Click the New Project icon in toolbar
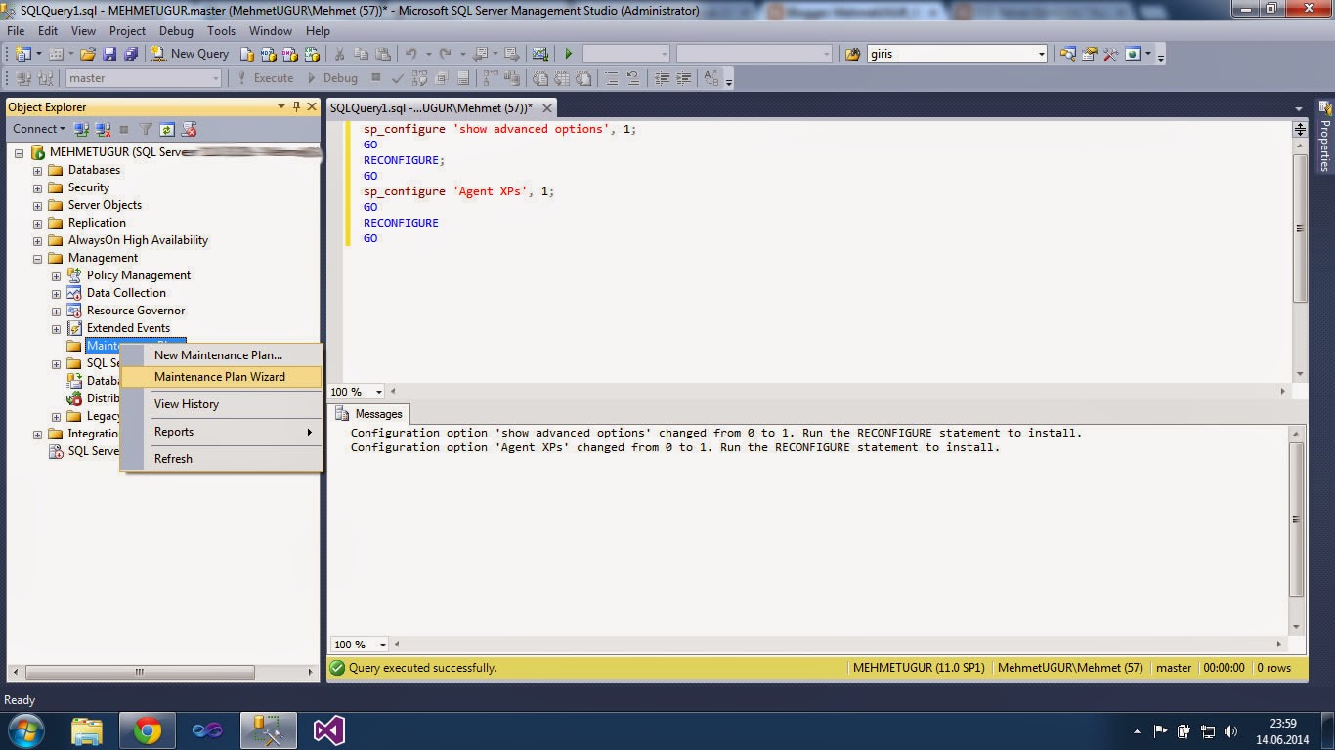Viewport: 1335px width, 750px height. [22, 54]
